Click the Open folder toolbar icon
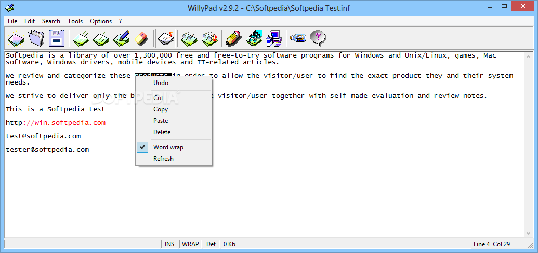This screenshot has width=538, height=253. [36, 38]
